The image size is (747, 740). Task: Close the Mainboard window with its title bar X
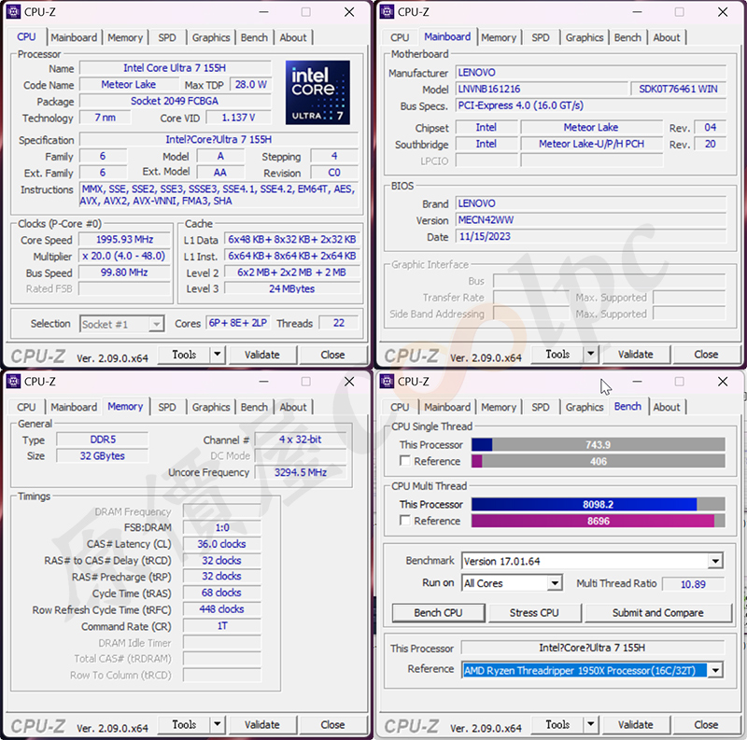pos(723,12)
